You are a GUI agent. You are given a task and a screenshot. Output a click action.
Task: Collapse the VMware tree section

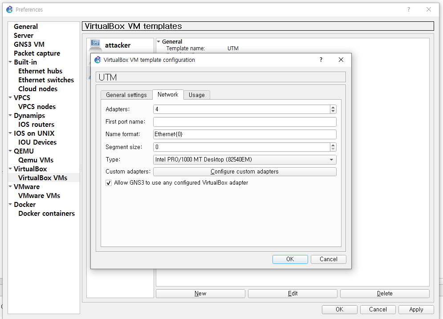pos(10,186)
